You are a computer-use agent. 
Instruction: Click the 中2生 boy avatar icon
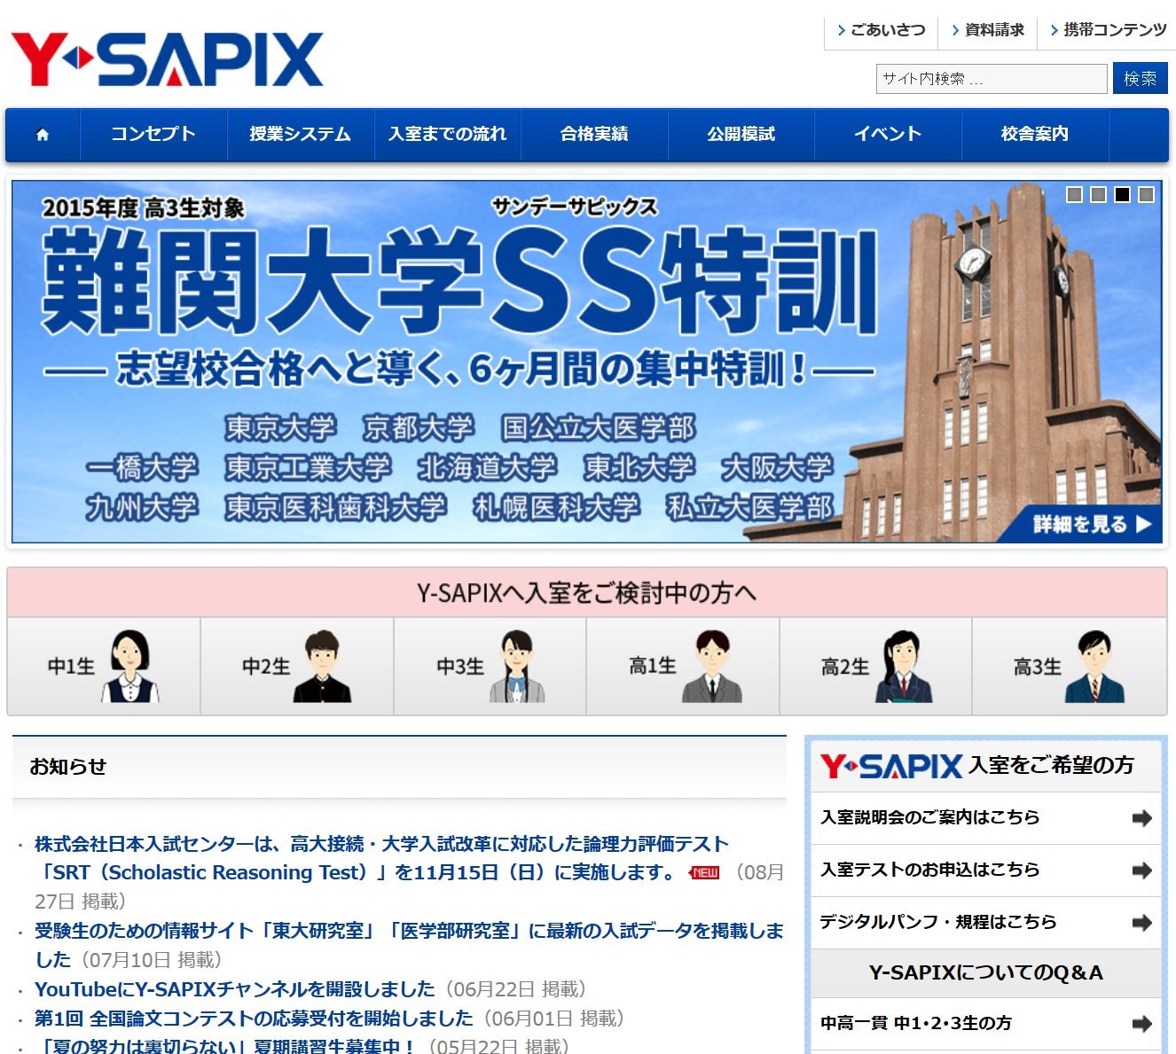[x=323, y=667]
